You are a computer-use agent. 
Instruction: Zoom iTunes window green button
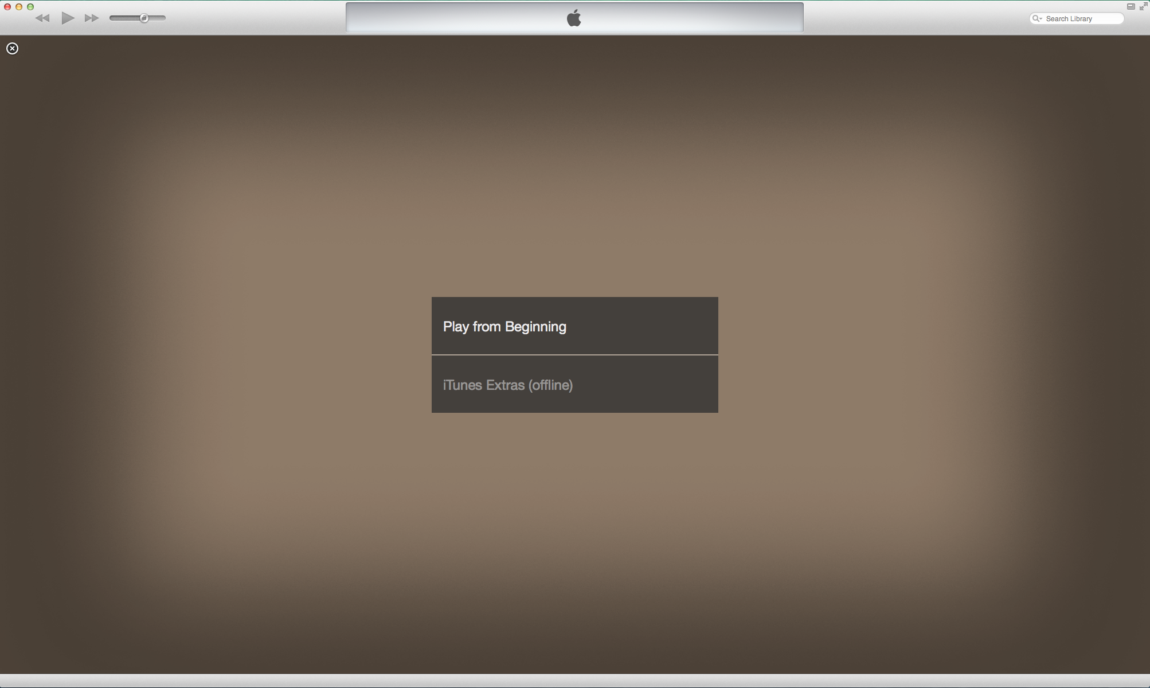[x=30, y=7]
